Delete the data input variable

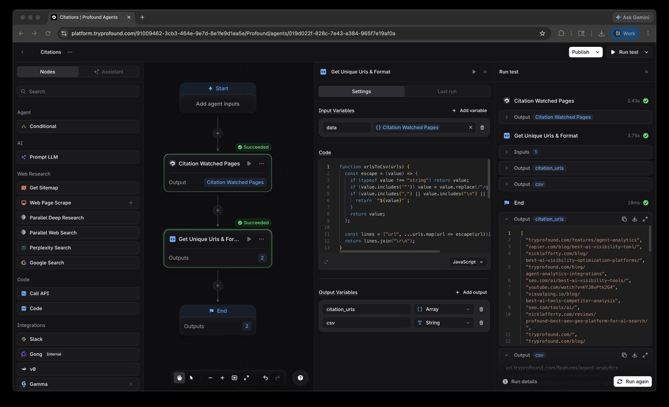tap(482, 127)
